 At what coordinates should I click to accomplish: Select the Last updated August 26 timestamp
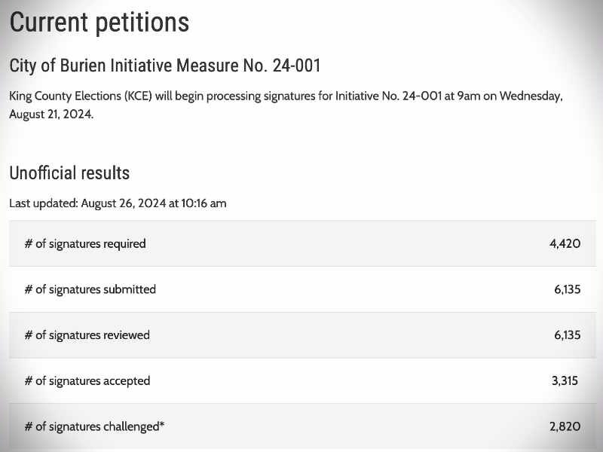[118, 203]
